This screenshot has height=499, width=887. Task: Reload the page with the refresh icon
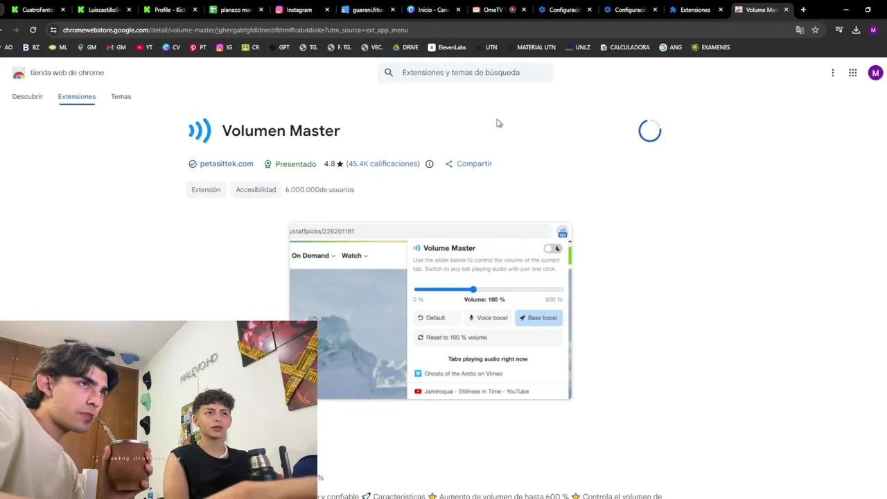(33, 30)
